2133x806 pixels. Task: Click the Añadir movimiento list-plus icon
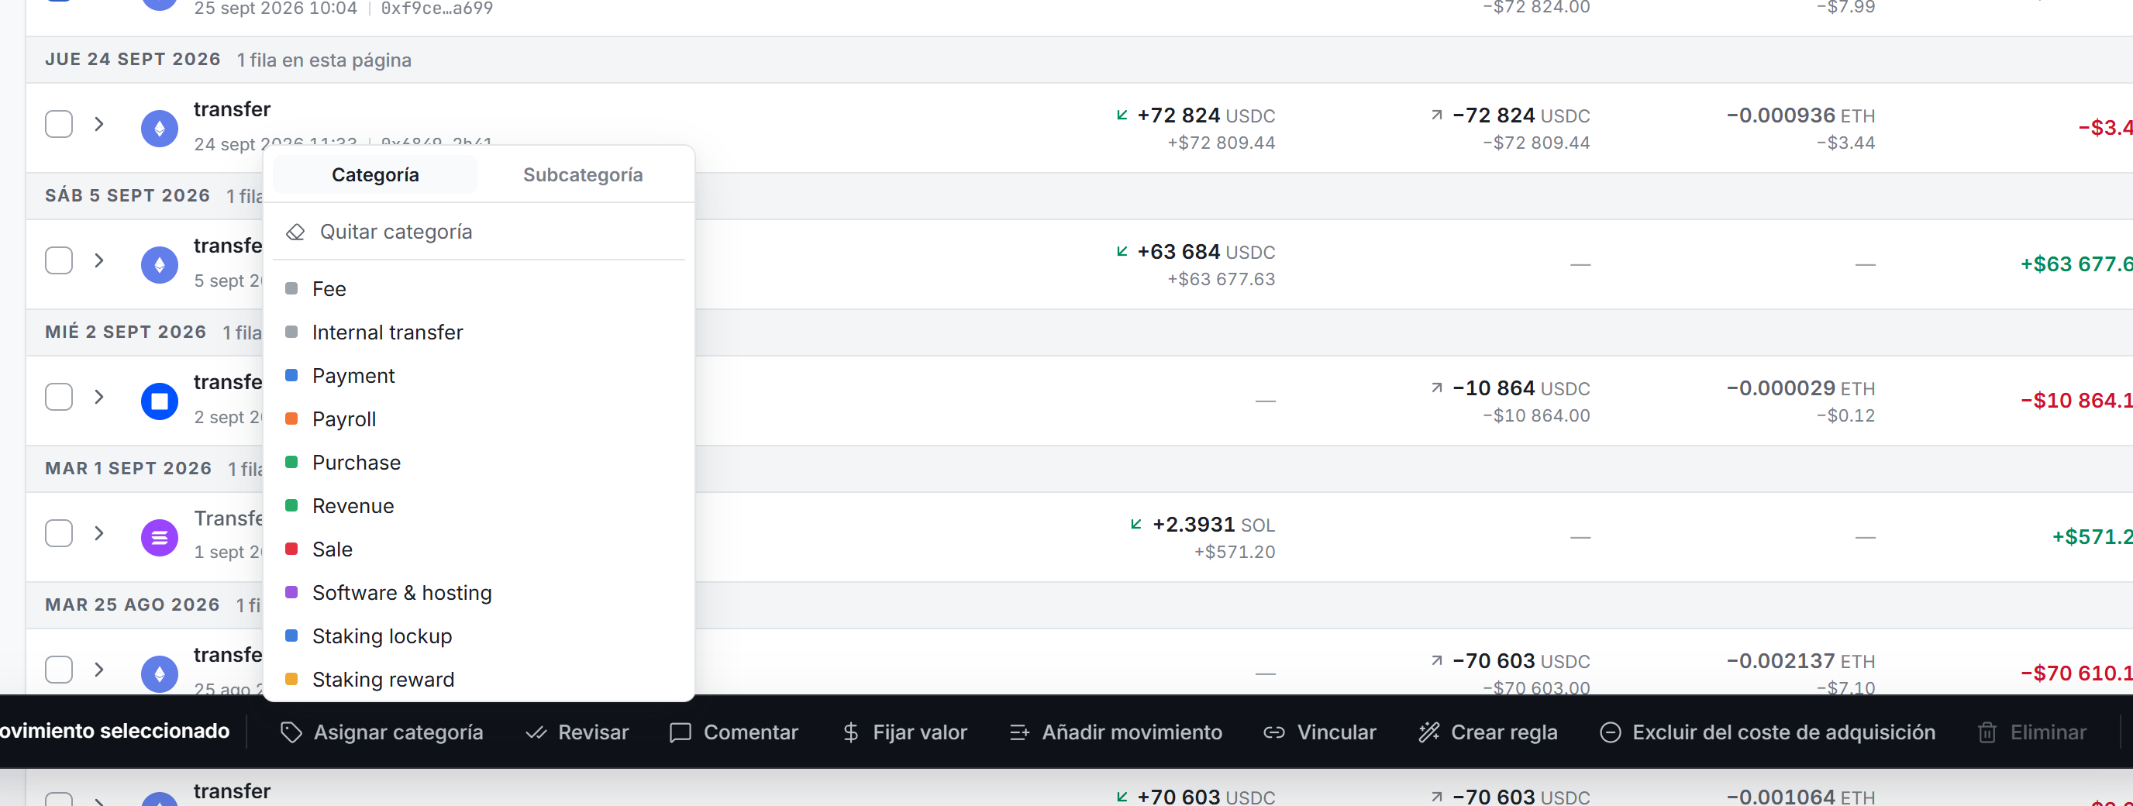point(1019,732)
